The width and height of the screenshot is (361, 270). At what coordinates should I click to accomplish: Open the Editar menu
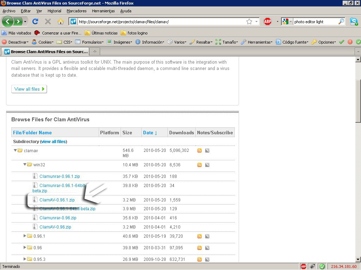[x=25, y=11]
